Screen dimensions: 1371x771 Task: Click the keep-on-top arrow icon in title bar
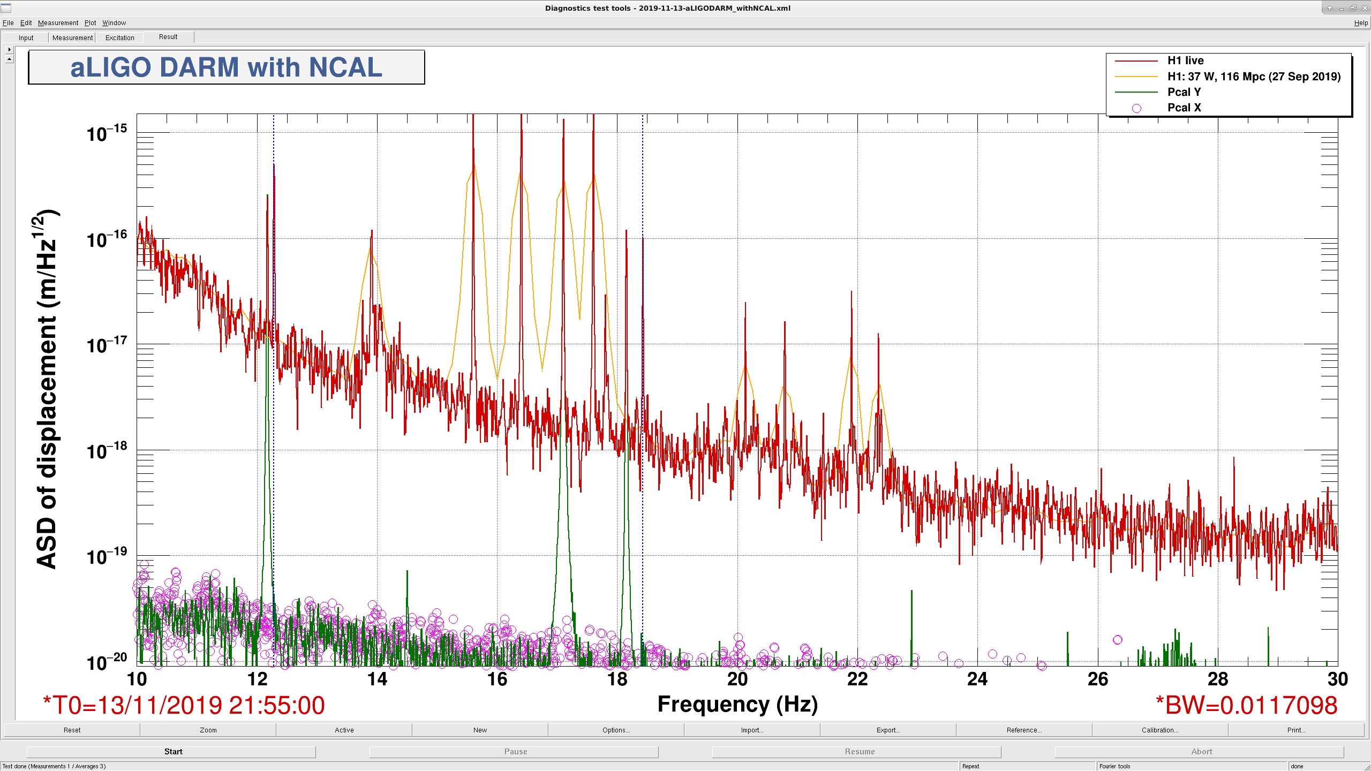pyautogui.click(x=1329, y=8)
